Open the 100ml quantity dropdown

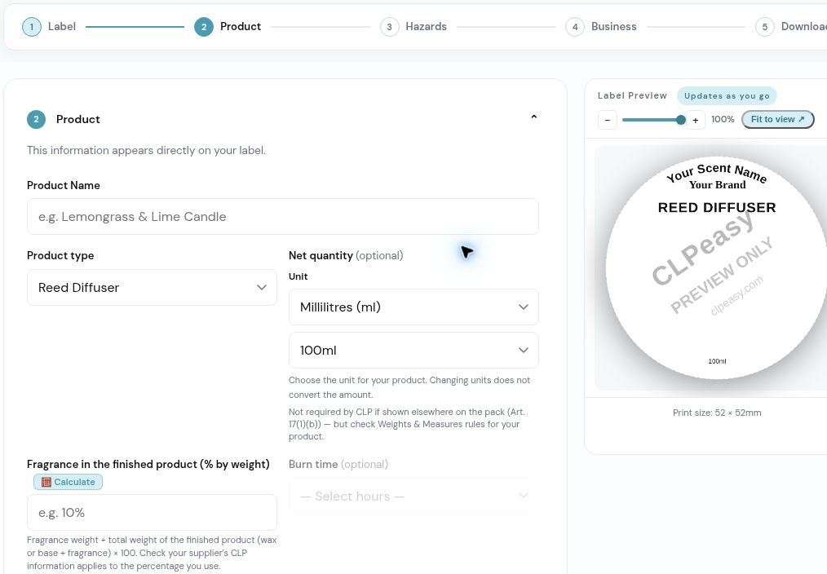click(413, 350)
